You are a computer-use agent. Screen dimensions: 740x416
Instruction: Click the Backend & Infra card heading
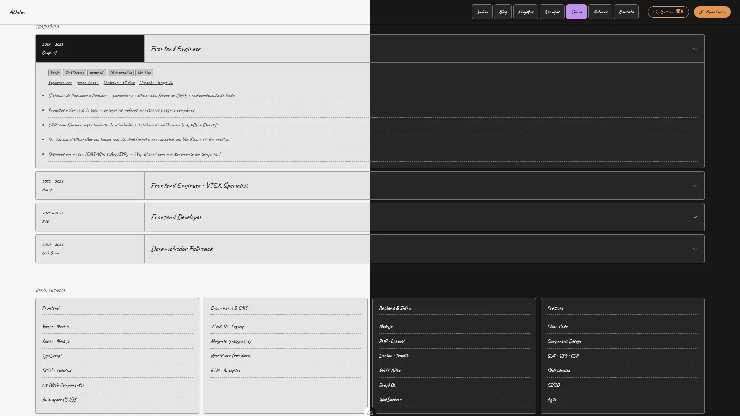[x=395, y=308]
